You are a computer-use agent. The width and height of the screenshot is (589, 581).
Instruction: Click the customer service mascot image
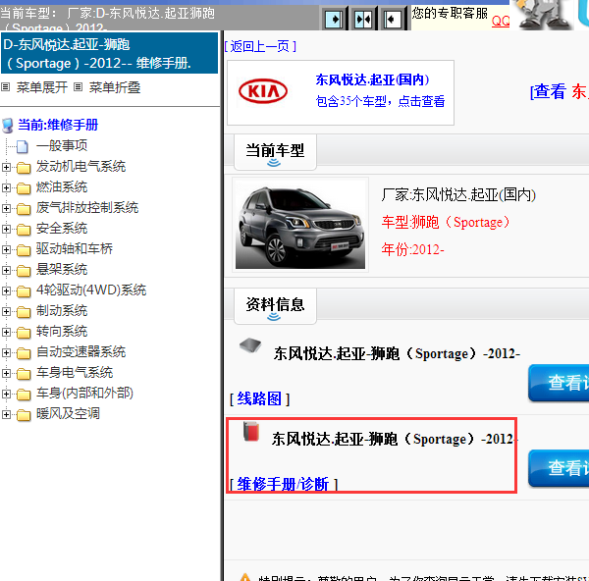tap(544, 15)
